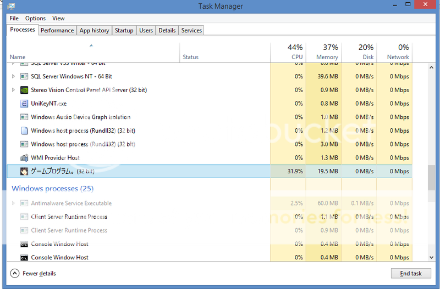Click the UniKeyNT.exe process icon
The image size is (440, 289).
24,104
